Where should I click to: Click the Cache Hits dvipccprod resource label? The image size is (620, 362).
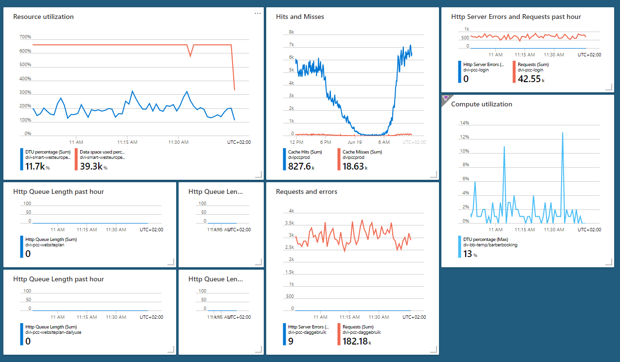(299, 157)
